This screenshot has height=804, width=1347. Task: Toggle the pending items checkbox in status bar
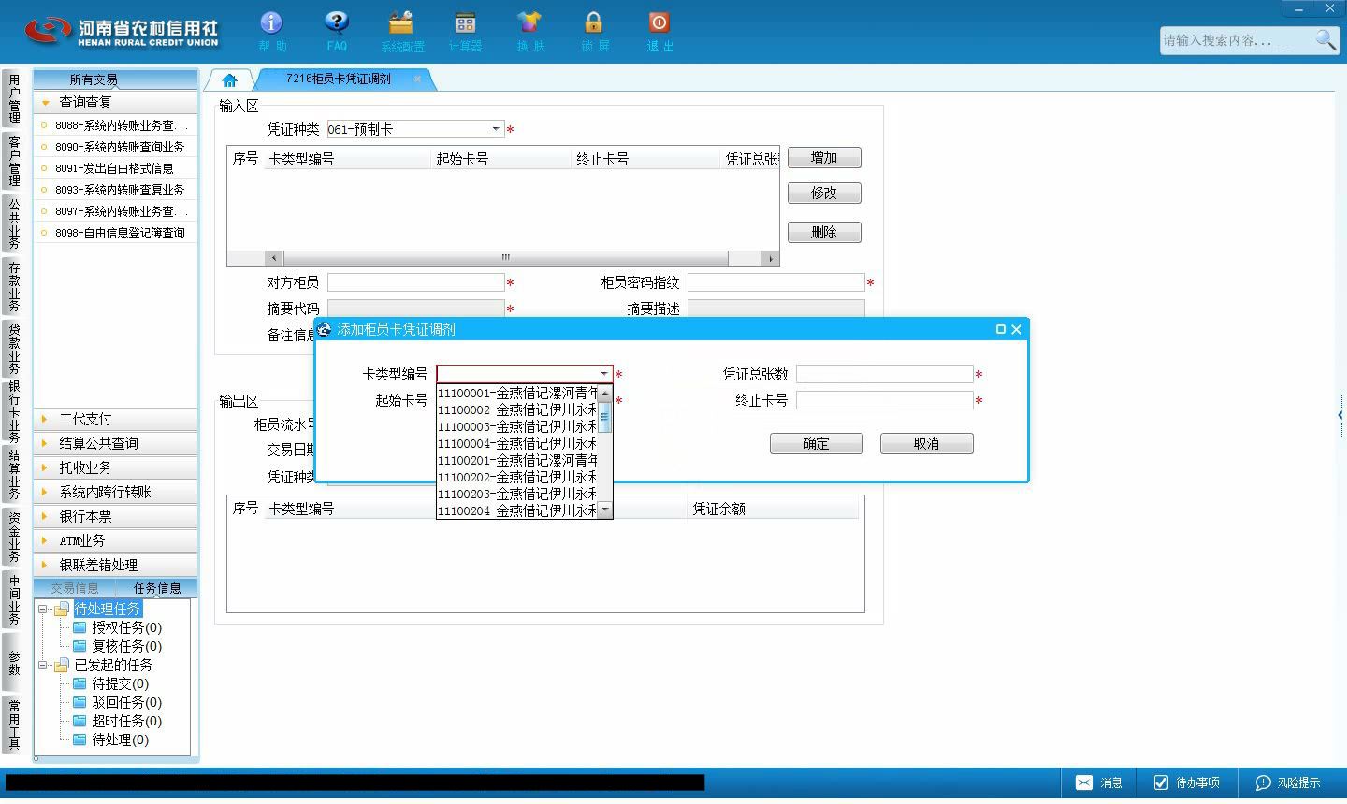click(1161, 782)
